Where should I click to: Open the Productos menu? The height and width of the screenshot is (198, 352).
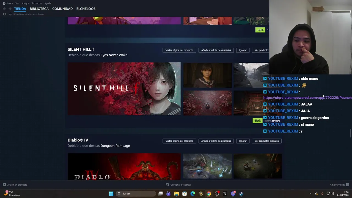tap(37, 3)
